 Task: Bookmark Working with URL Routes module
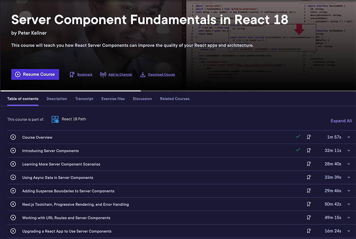tap(309, 218)
